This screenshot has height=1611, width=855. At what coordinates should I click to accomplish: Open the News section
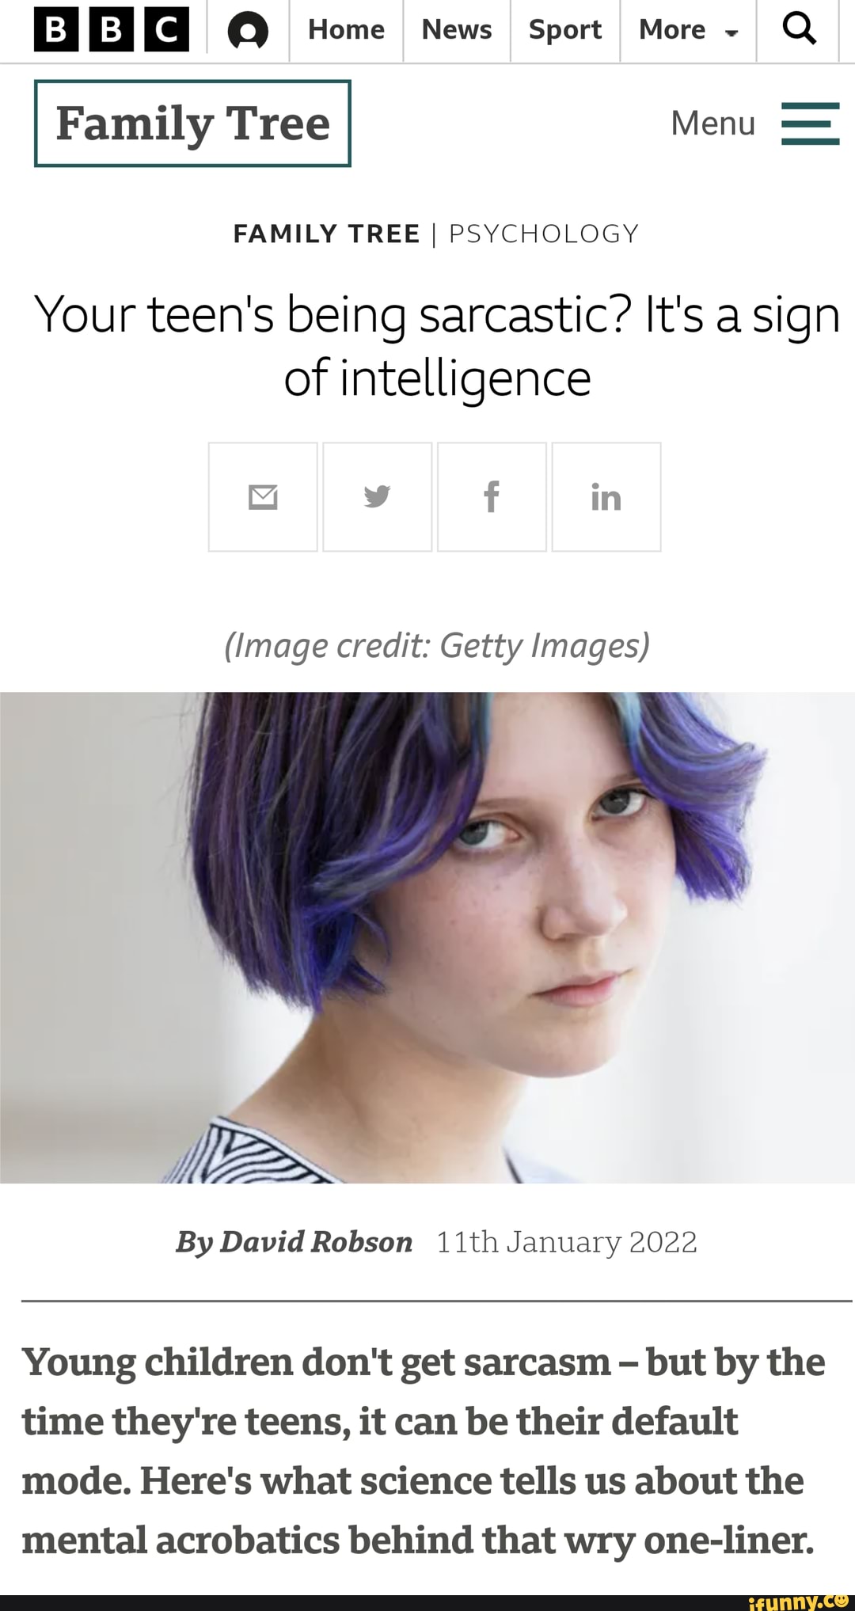point(457,30)
